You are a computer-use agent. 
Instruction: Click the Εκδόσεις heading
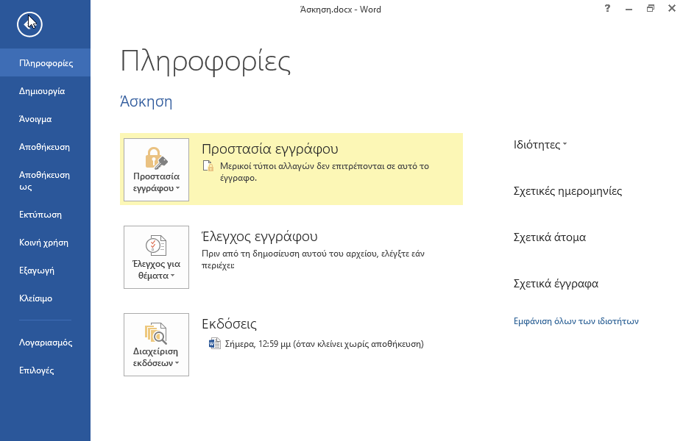pos(229,323)
